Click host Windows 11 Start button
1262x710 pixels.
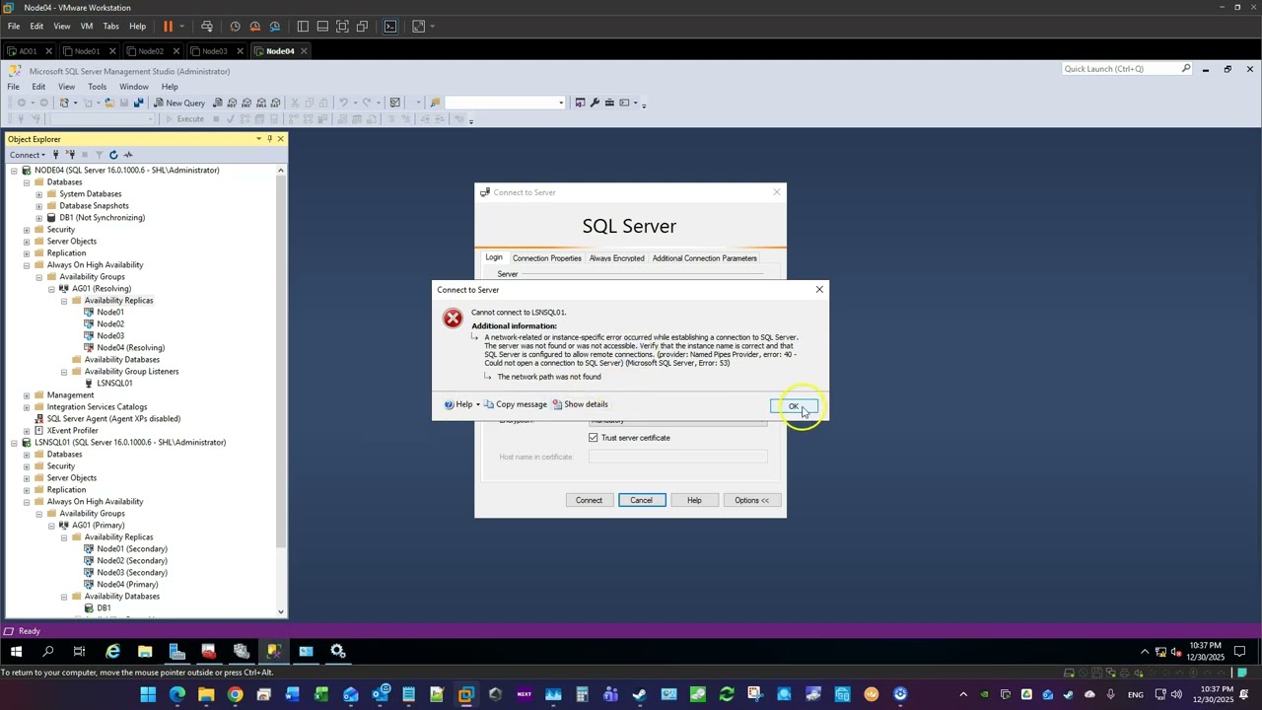tap(148, 695)
